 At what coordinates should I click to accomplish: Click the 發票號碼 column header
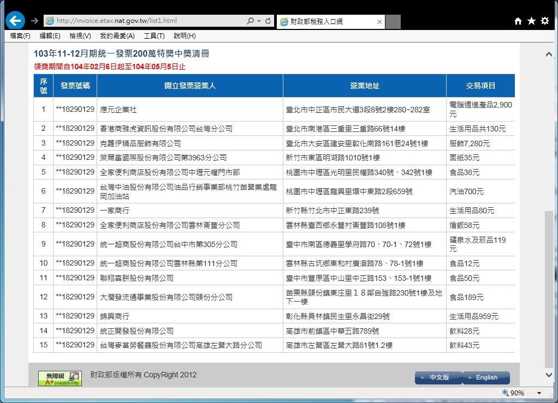coord(75,86)
